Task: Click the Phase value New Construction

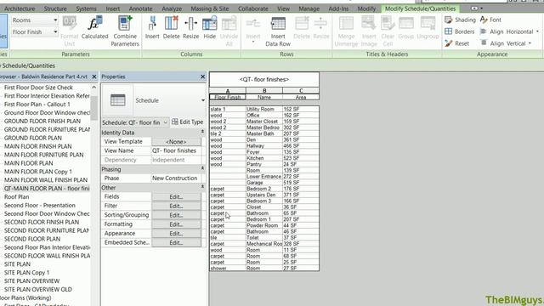Action: (x=176, y=178)
